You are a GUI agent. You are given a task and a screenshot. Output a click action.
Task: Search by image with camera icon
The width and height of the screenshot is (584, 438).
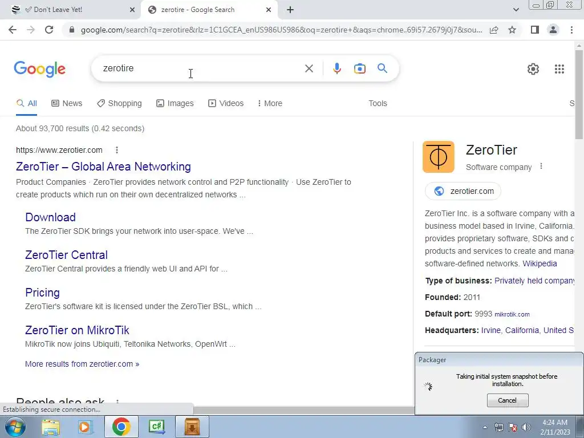360,68
